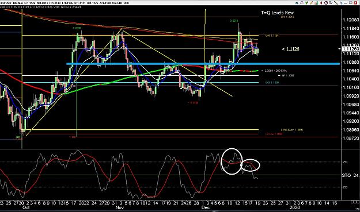Click the 1.11600 price axis label
This screenshot has height=212, width=360.
click(x=351, y=37)
